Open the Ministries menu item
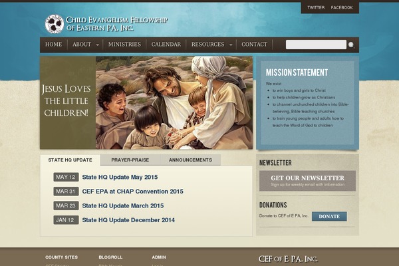 coord(124,45)
